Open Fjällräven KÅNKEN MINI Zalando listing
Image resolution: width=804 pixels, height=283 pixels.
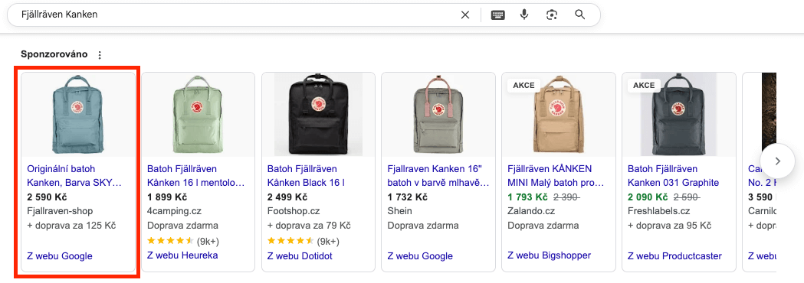pyautogui.click(x=556, y=175)
